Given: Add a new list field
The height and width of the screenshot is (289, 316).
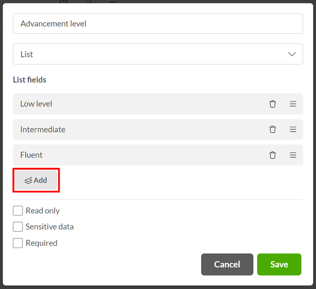Looking at the screenshot, I should pyautogui.click(x=36, y=180).
